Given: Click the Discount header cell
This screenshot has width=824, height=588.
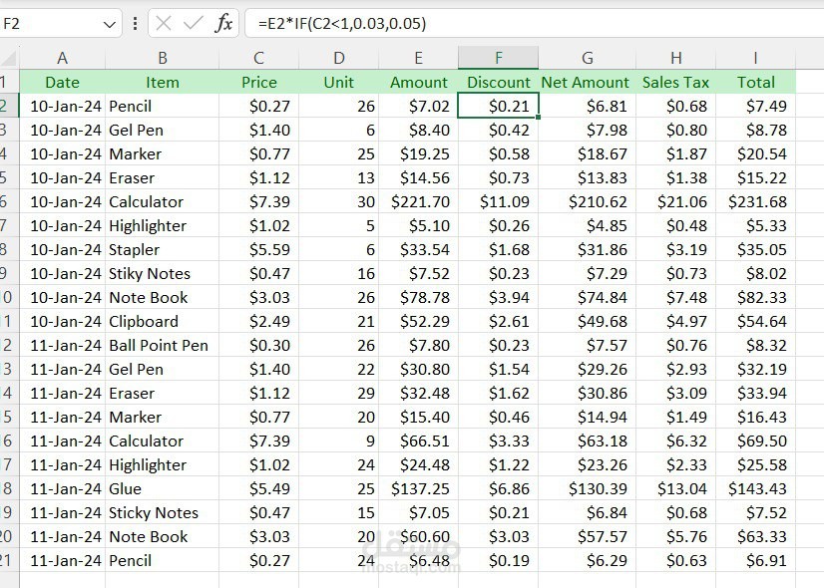Looking at the screenshot, I should [498, 82].
